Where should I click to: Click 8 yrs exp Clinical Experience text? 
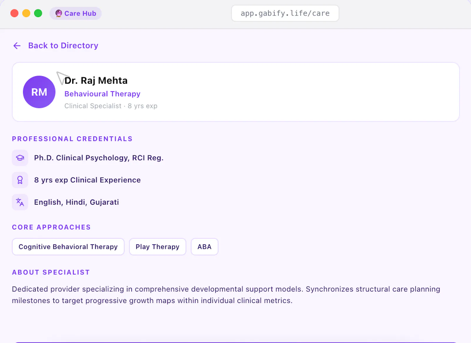click(x=87, y=180)
